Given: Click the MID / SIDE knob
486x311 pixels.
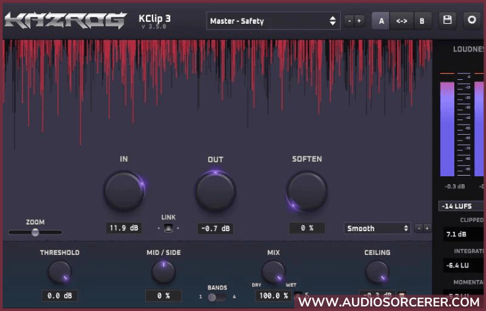Looking at the screenshot, I should 163,272.
